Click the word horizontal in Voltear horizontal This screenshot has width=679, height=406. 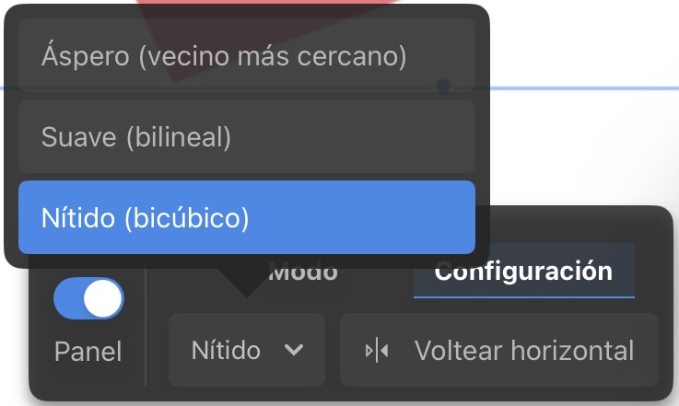(572, 350)
